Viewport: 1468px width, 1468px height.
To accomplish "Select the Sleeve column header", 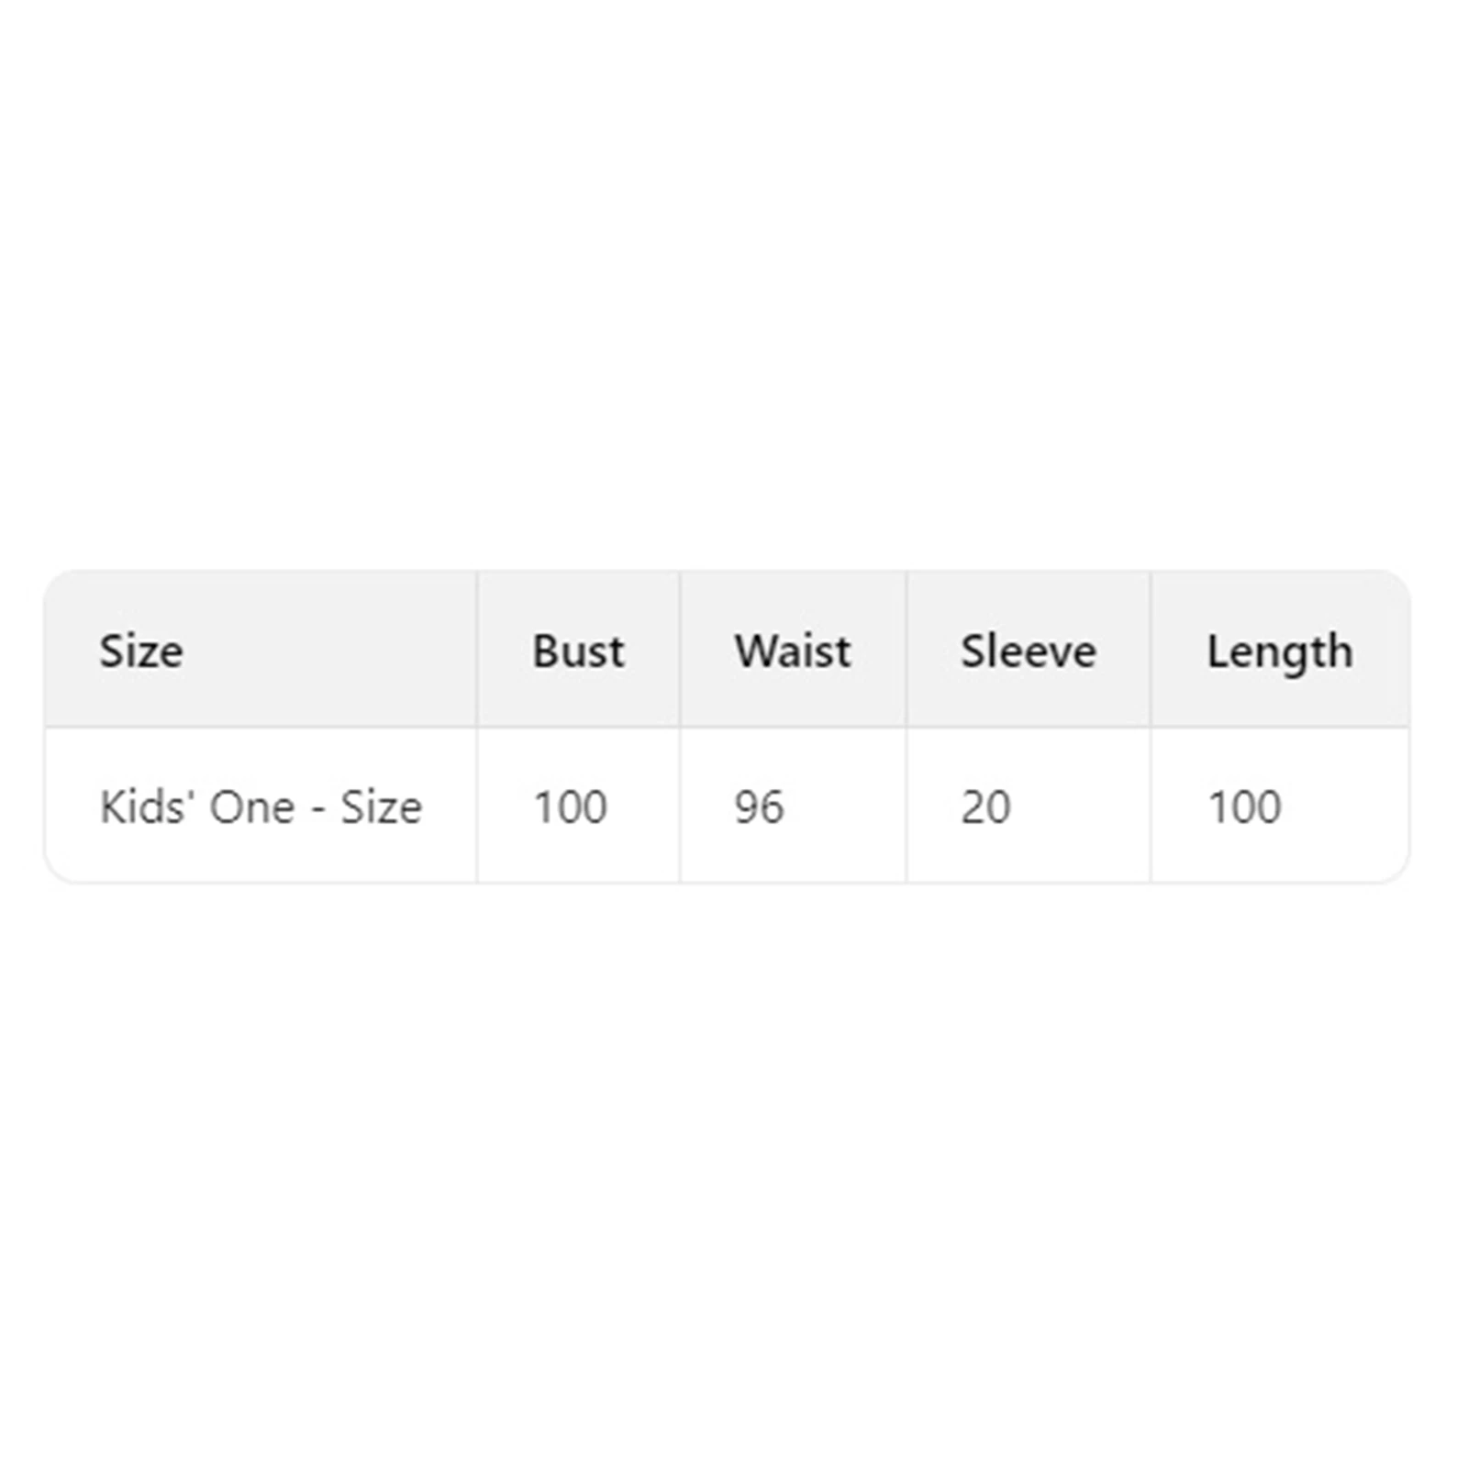I will [1029, 651].
